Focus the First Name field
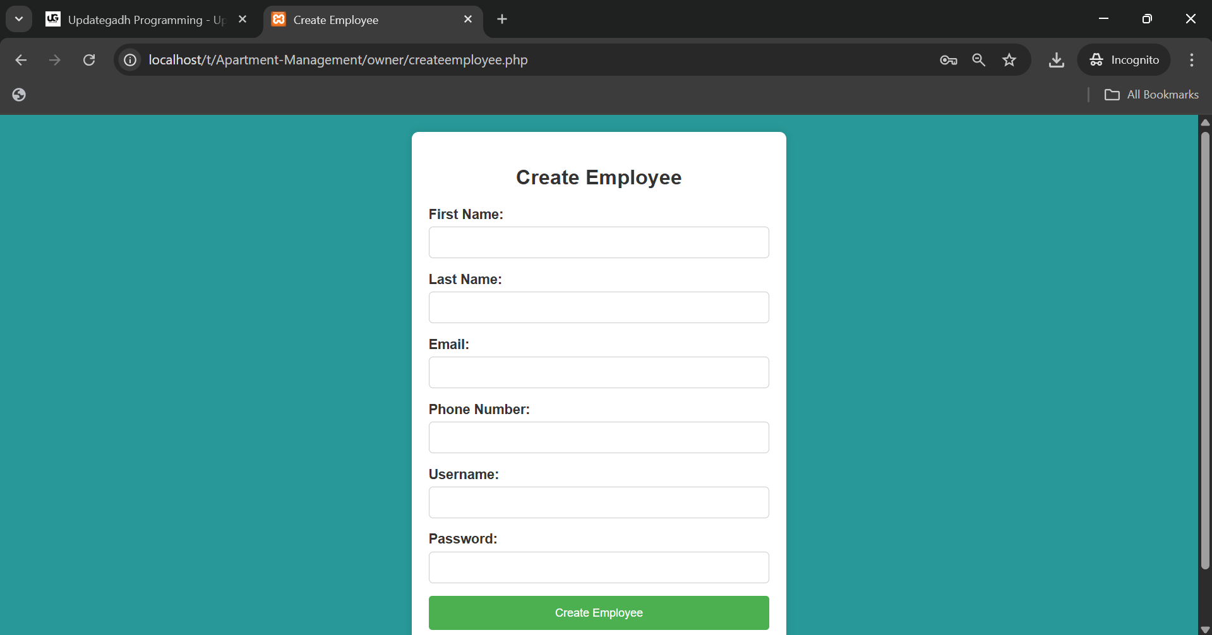This screenshot has width=1212, height=635. click(x=598, y=242)
